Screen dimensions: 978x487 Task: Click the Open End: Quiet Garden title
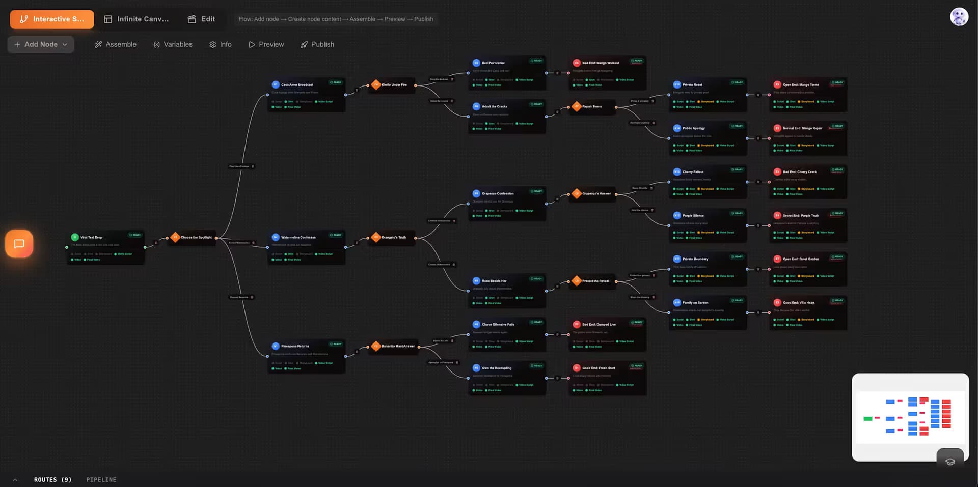click(x=801, y=259)
